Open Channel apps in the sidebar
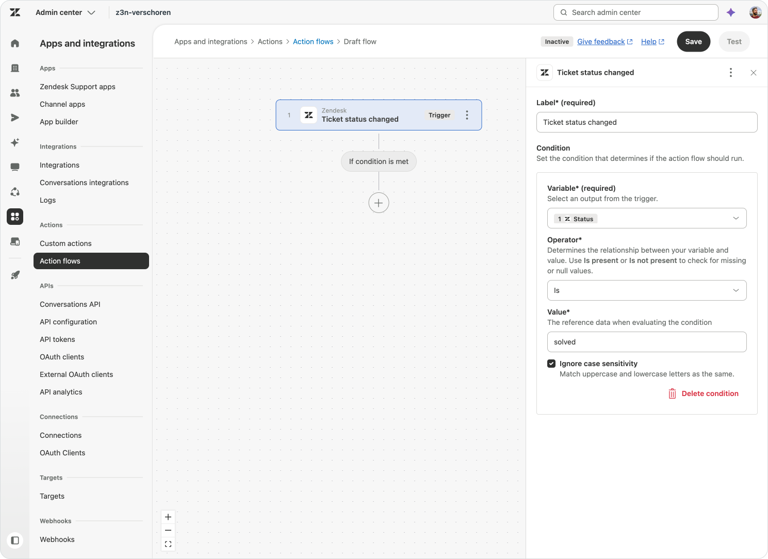 [x=62, y=104]
